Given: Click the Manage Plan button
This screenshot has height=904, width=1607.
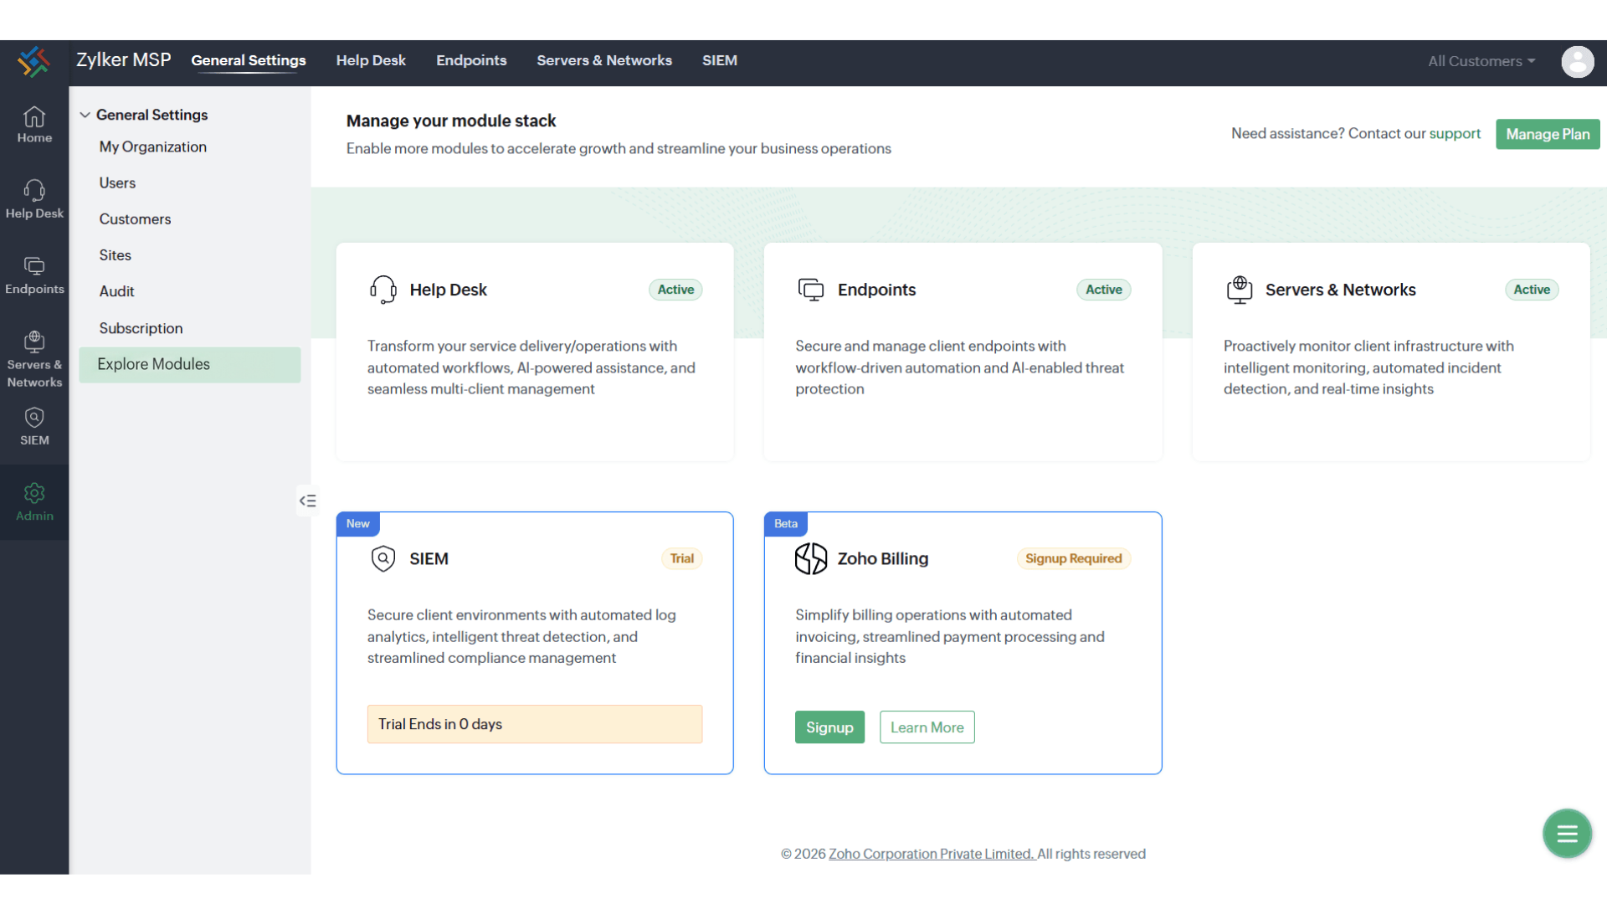Looking at the screenshot, I should [x=1548, y=134].
